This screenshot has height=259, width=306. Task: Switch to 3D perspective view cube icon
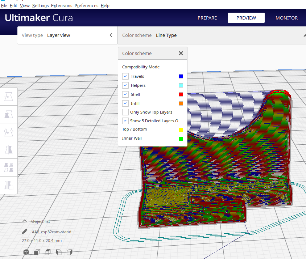pyautogui.click(x=26, y=252)
